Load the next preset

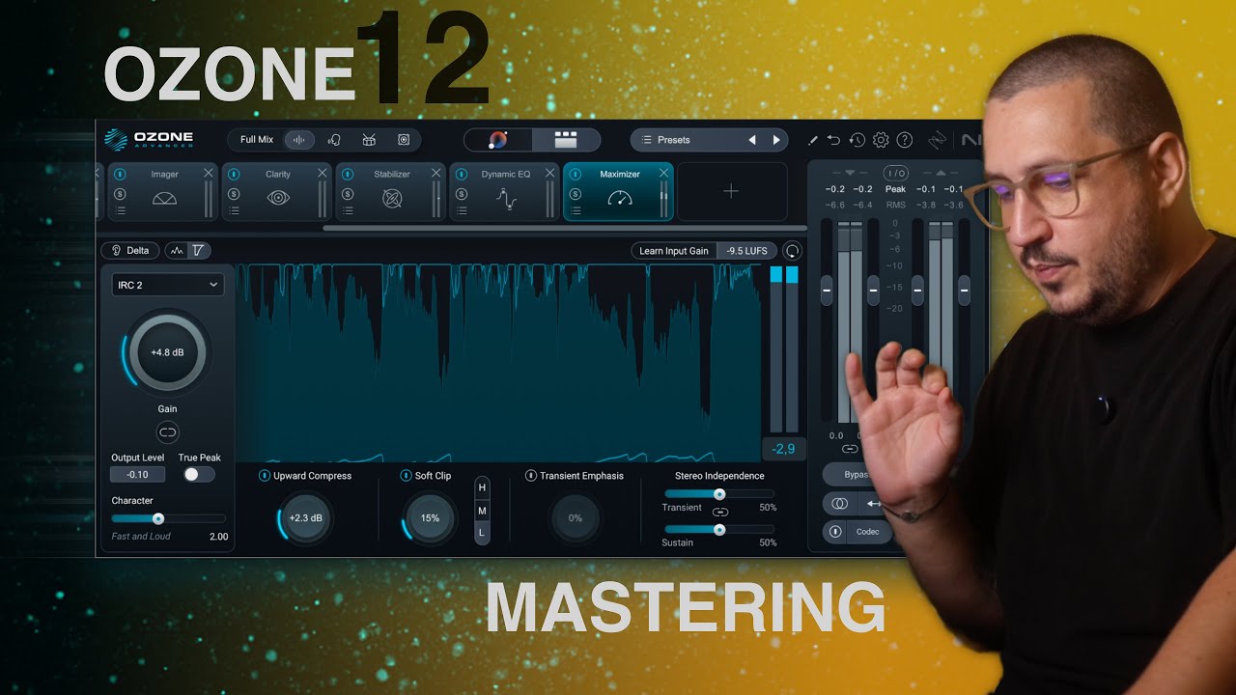(775, 140)
